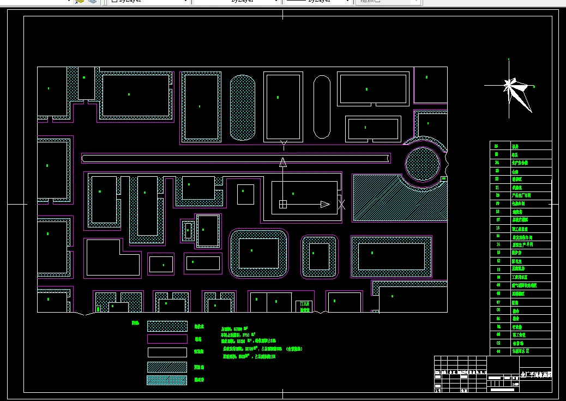
Task: Select the table entry 工业用水区
Action: 520,277
